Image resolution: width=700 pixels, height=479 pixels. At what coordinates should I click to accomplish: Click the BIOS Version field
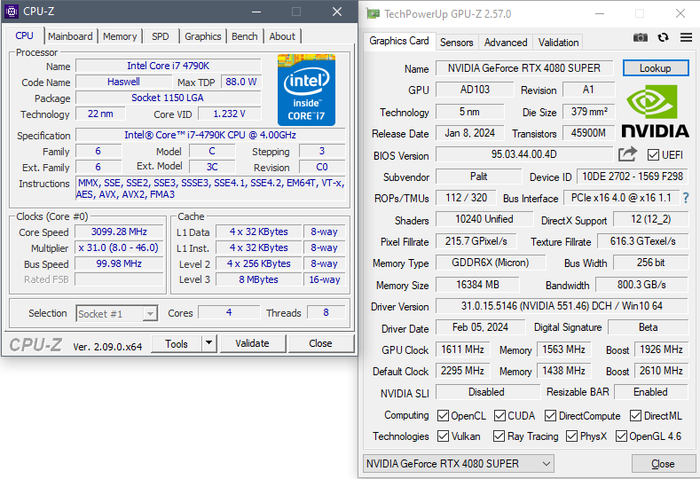point(524,154)
